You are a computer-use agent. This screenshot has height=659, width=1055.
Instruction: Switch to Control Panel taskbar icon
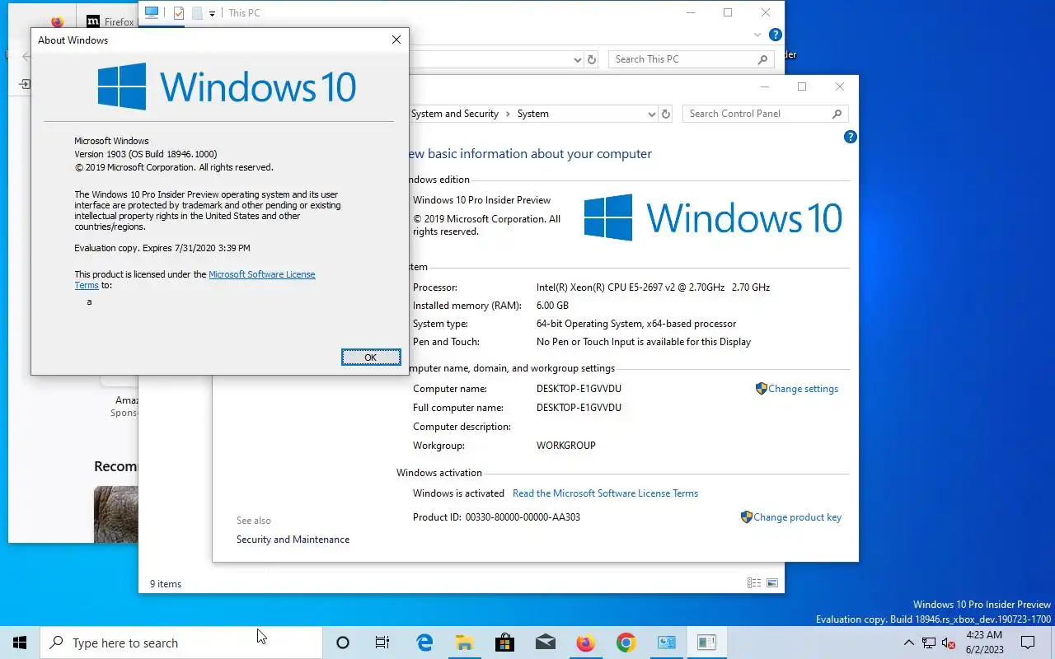tap(666, 643)
